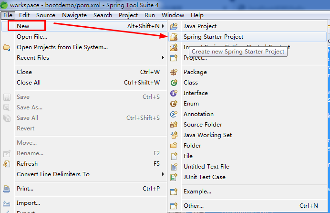Viewport: 330px width, 213px height.
Task: Click the Java Working Set icon
Action: [x=174, y=135]
